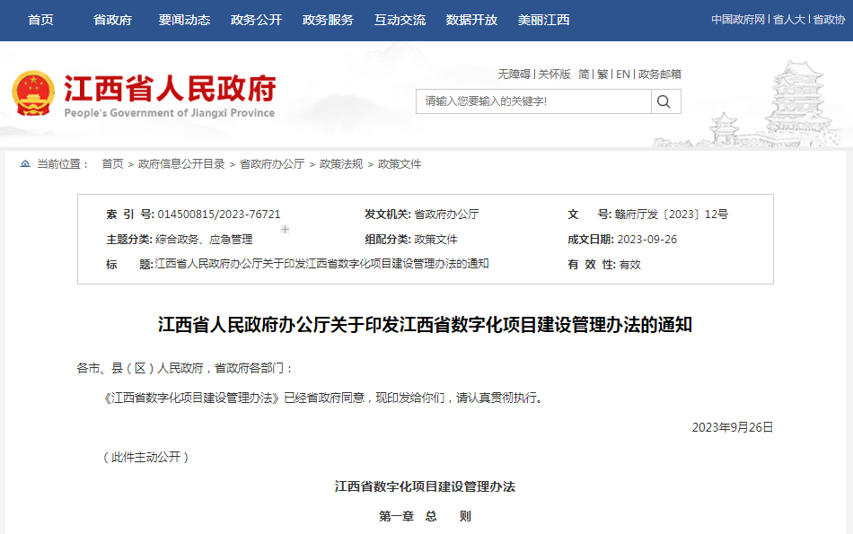Open the 中国政府网 link

click(737, 20)
